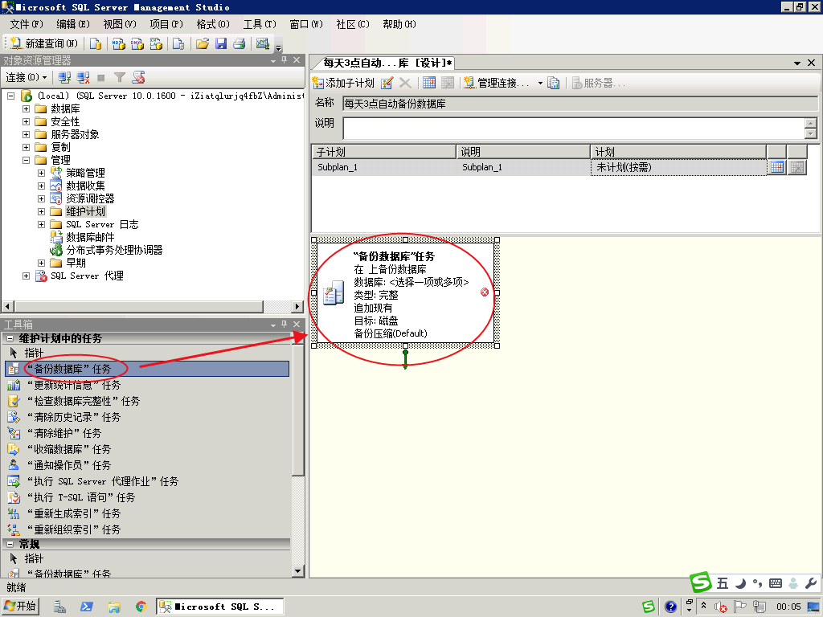Open the 连接 dropdown in Object Explorer
Viewport: 823px width, 617px height.
[x=27, y=78]
